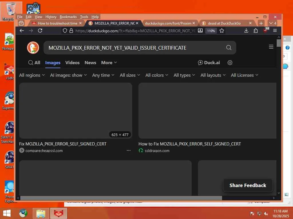Viewport: 293px width, 219px height.
Task: Close the MOZILLA_PKIX_ERROR tab
Action: point(137,23)
